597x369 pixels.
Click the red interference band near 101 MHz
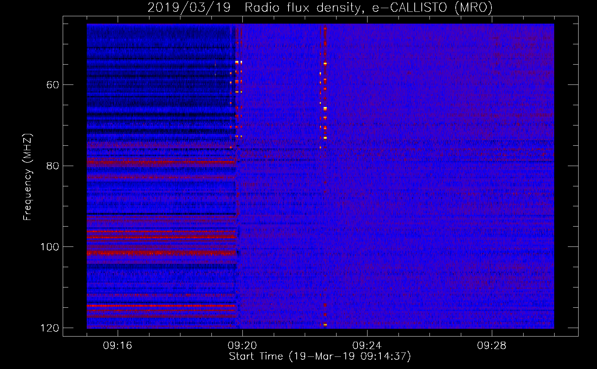[x=161, y=253]
